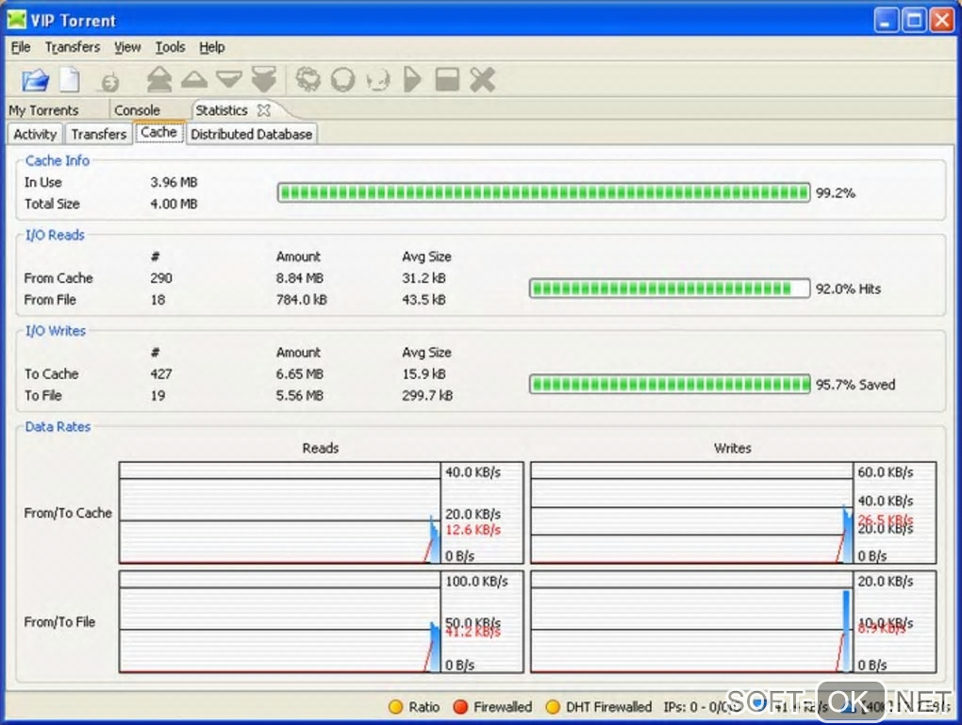Click the Move Down triangle icon
Screen dimensions: 962x725
(x=228, y=80)
